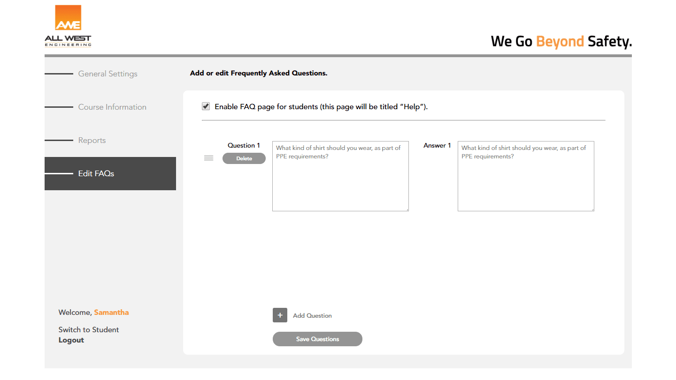This screenshot has height=380, width=676.
Task: Delete Question 1
Action: [244, 158]
